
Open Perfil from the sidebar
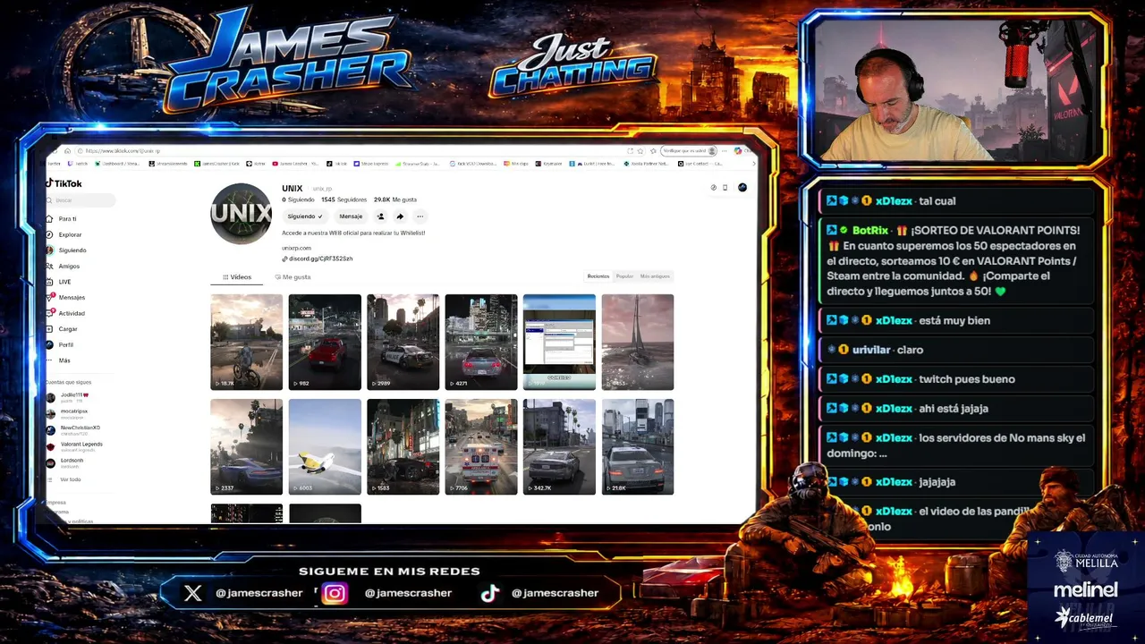[61, 344]
